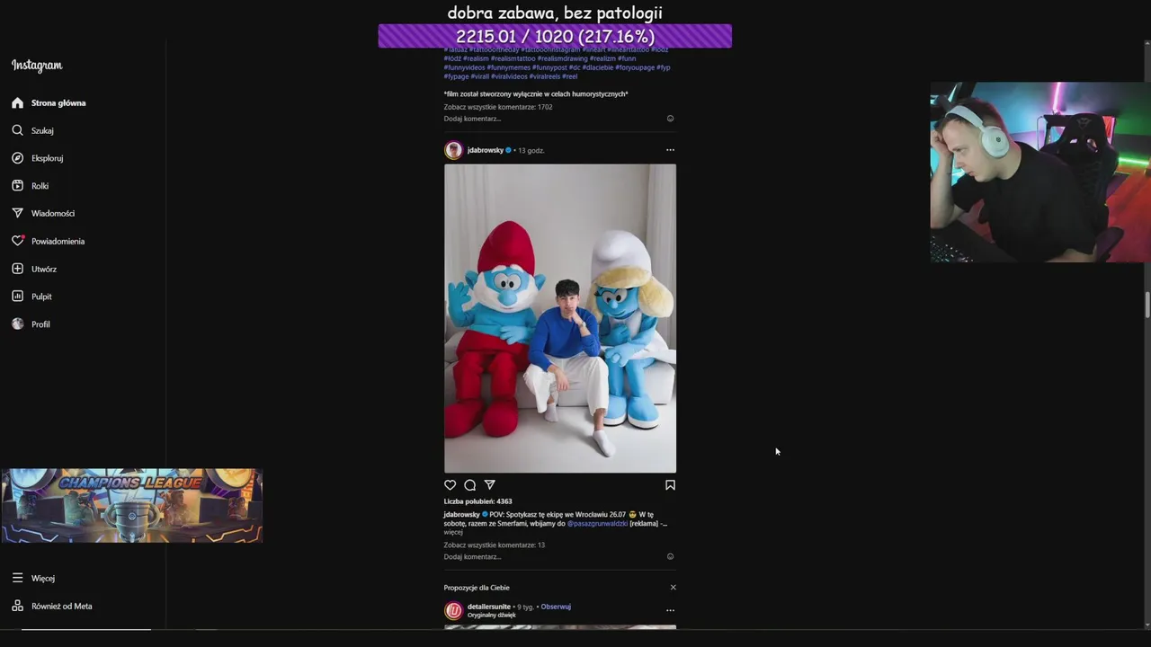
Task: Click emoji icon of upper post comment field
Action: point(670,119)
